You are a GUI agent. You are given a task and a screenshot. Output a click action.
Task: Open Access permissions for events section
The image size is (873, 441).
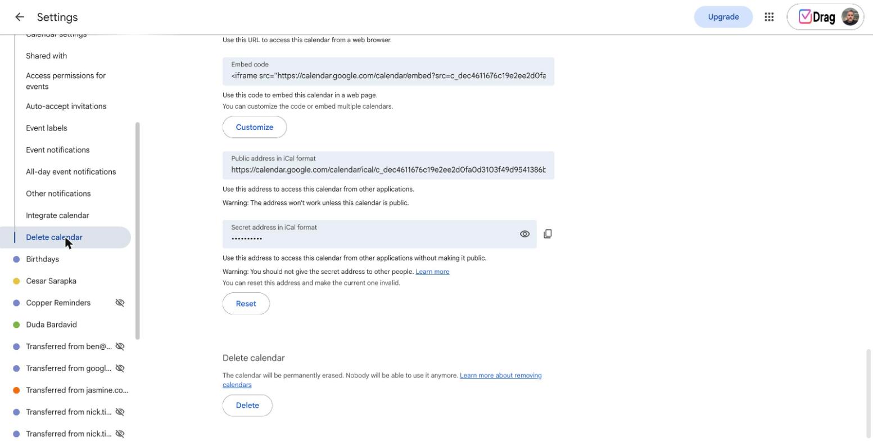(66, 81)
